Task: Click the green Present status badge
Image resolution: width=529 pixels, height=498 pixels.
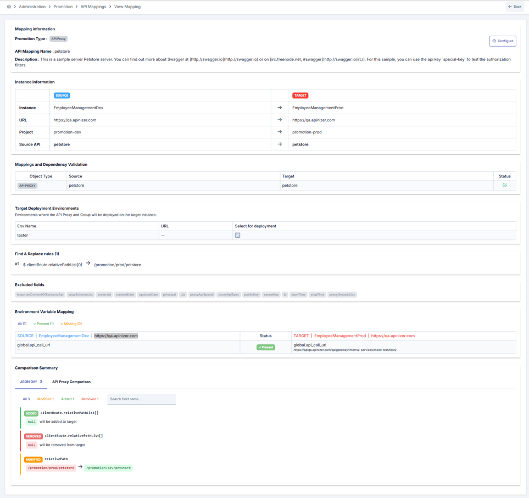Action: pos(266,348)
